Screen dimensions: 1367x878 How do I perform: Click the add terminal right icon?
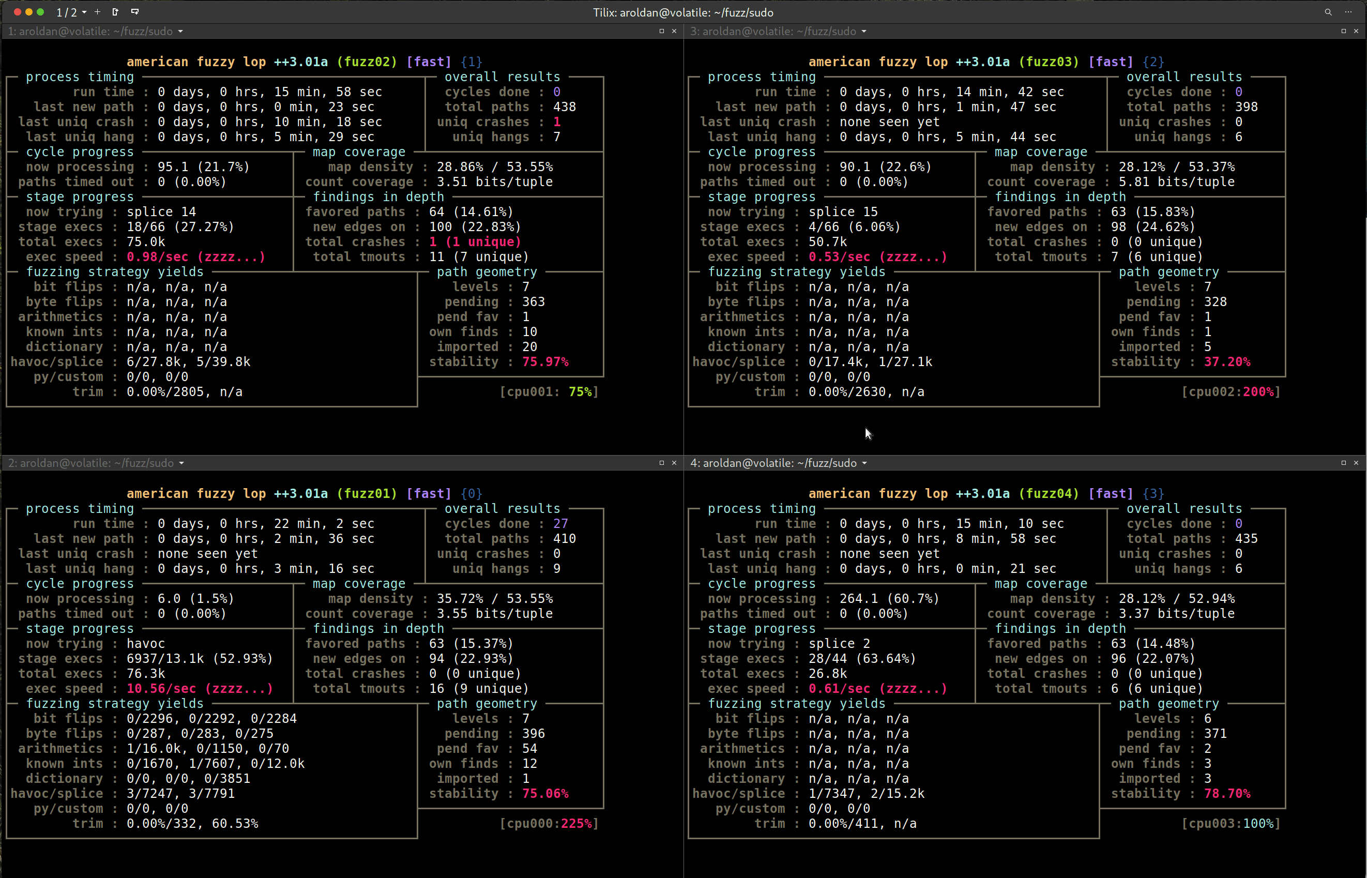115,12
